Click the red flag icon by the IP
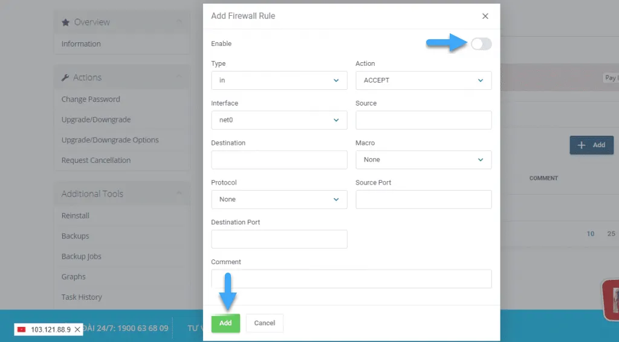The width and height of the screenshot is (619, 342). coord(22,329)
